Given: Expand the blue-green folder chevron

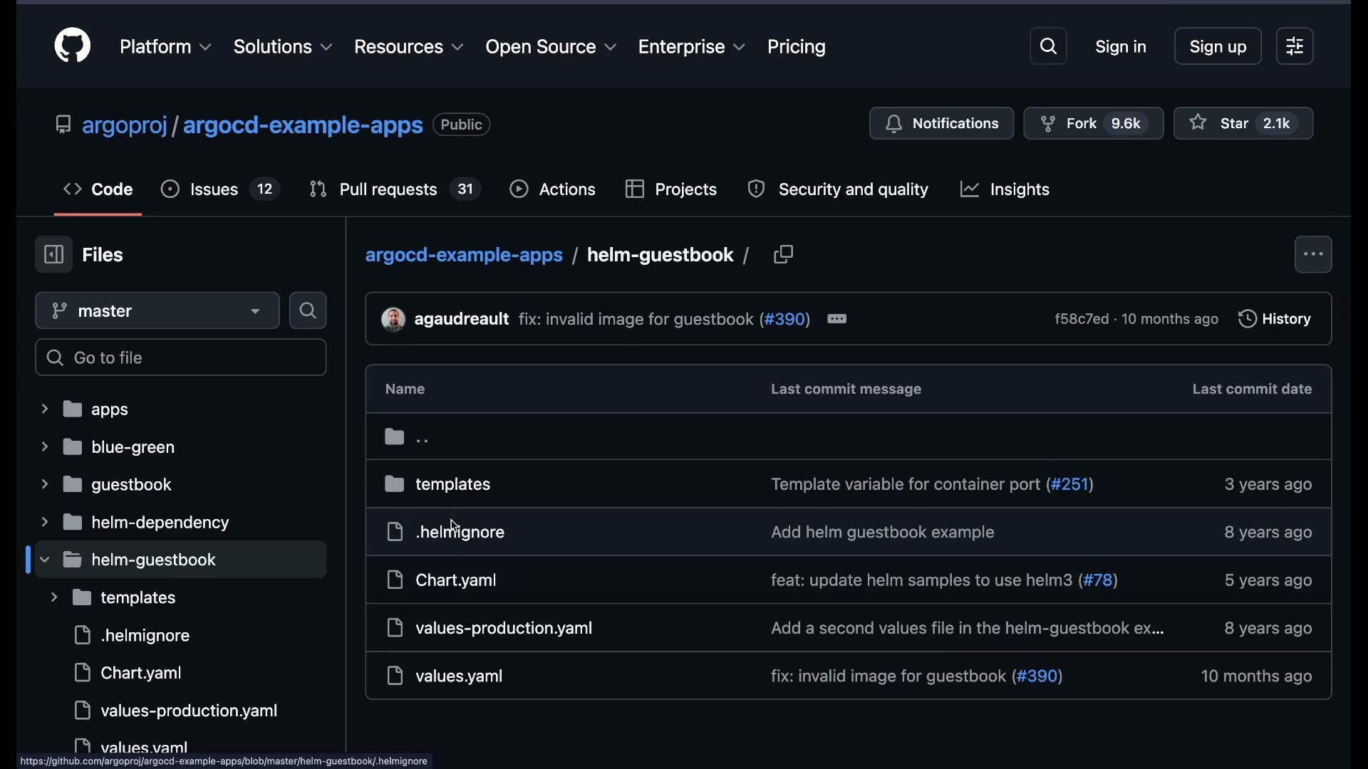Looking at the screenshot, I should [44, 447].
